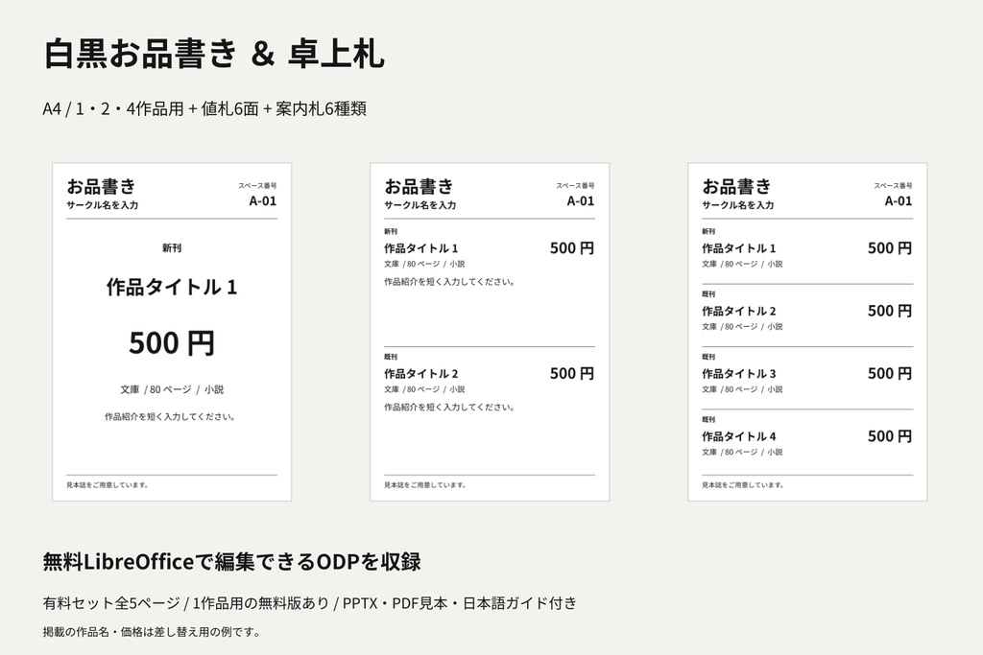Click the "500 円" price beside "作品タイトル 4"

point(890,435)
